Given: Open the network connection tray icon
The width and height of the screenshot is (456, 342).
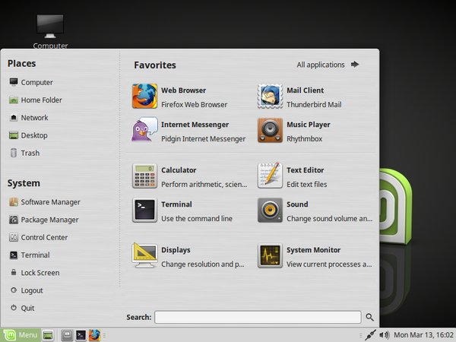Looking at the screenshot, I should (x=370, y=335).
